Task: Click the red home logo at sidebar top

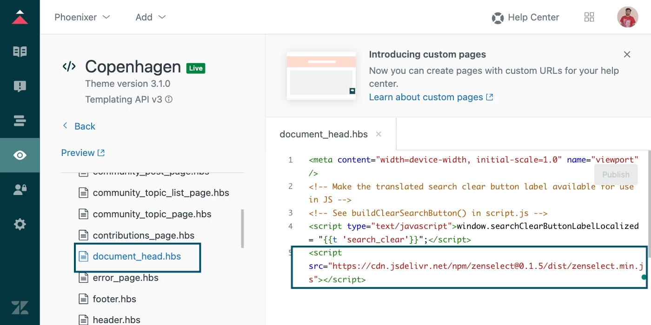Action: coord(20,17)
